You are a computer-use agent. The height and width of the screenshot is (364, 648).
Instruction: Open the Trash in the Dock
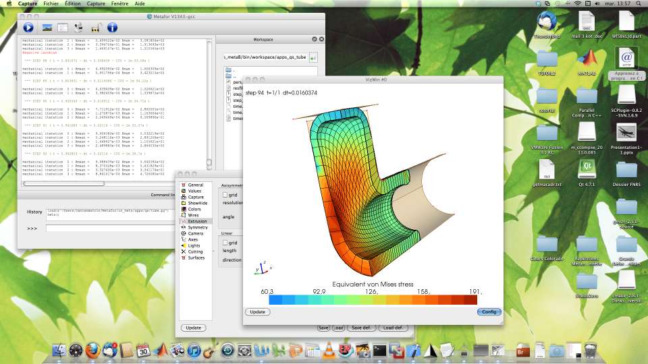pos(591,351)
